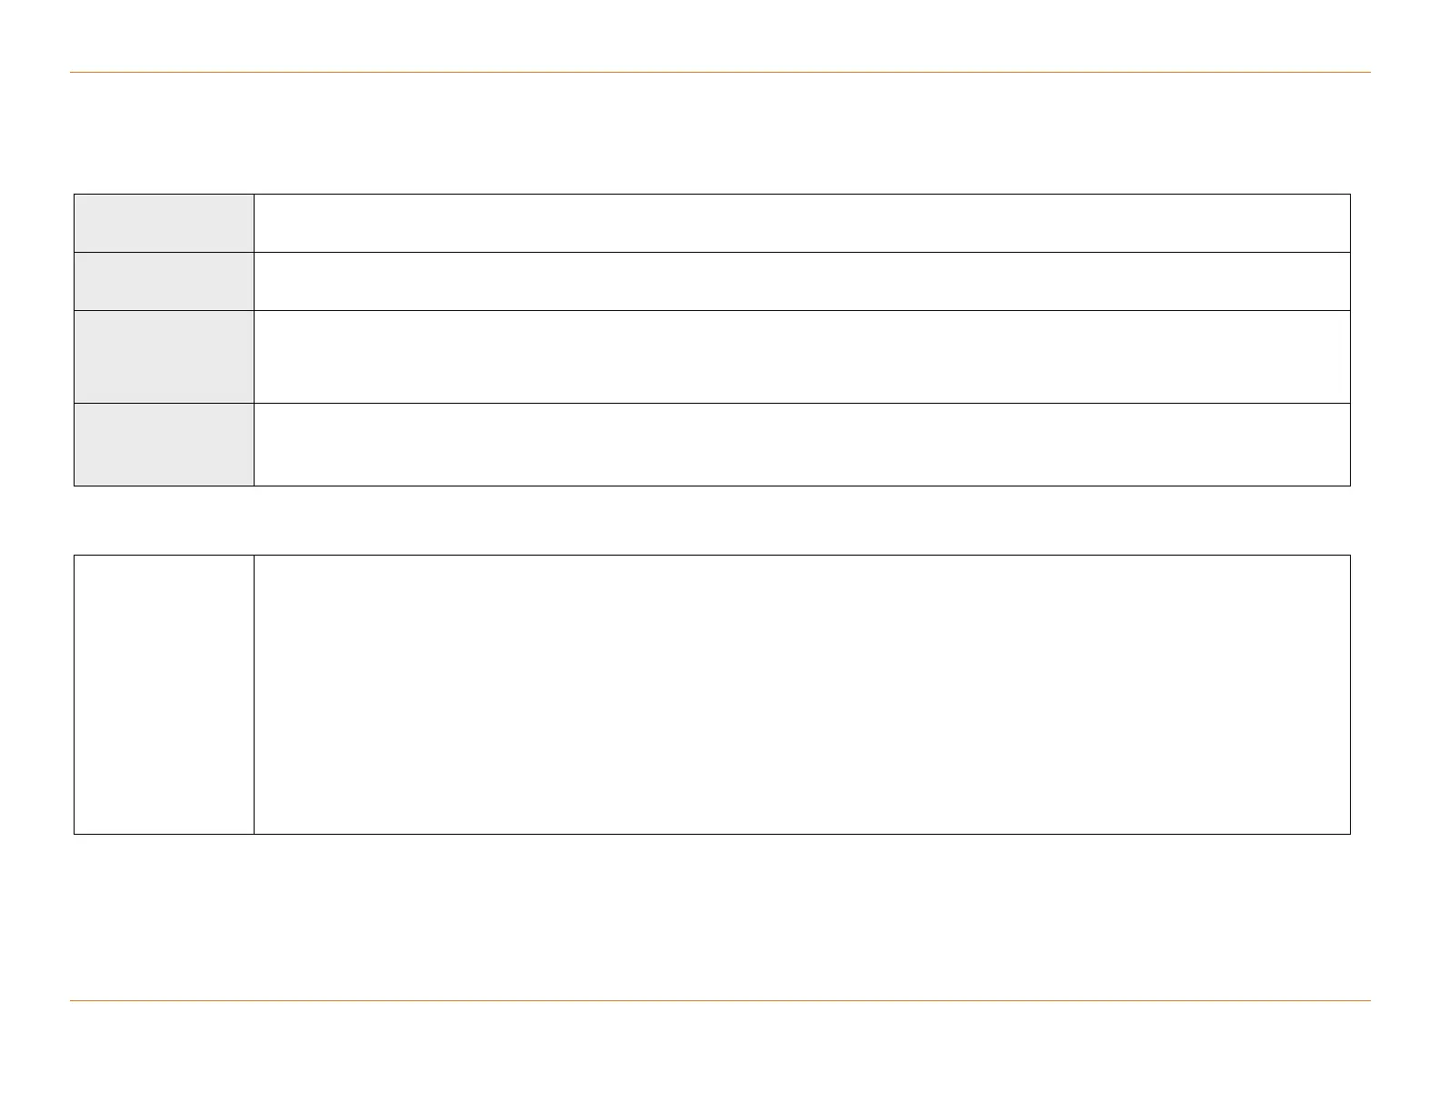Place cursor in top table's first white cell
The height and width of the screenshot is (1113, 1440).
click(802, 223)
